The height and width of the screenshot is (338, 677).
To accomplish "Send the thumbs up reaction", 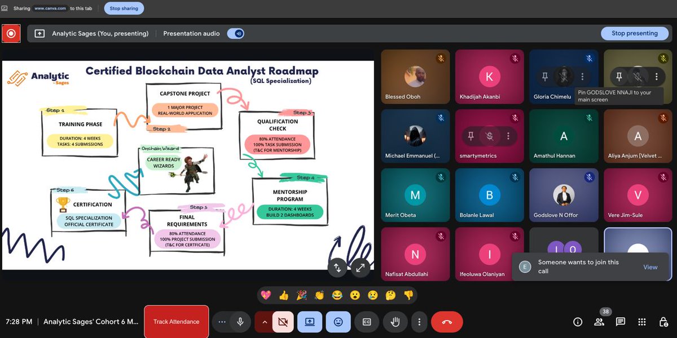I will pyautogui.click(x=283, y=295).
